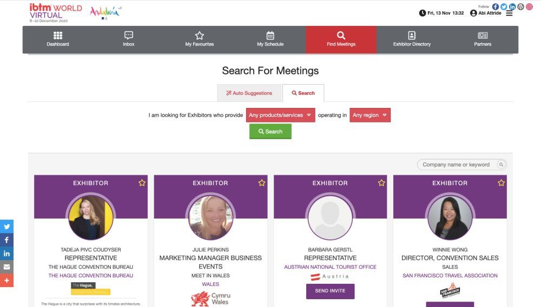The width and height of the screenshot is (541, 307).
Task: Click the clock icon beside the date
Action: tap(423, 13)
